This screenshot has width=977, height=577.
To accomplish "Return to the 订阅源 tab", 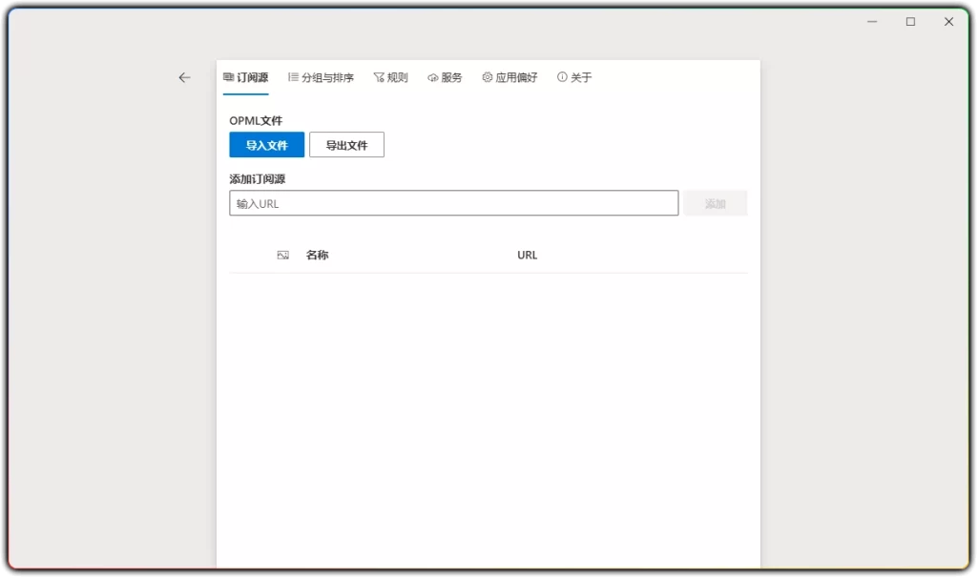I will 245,77.
